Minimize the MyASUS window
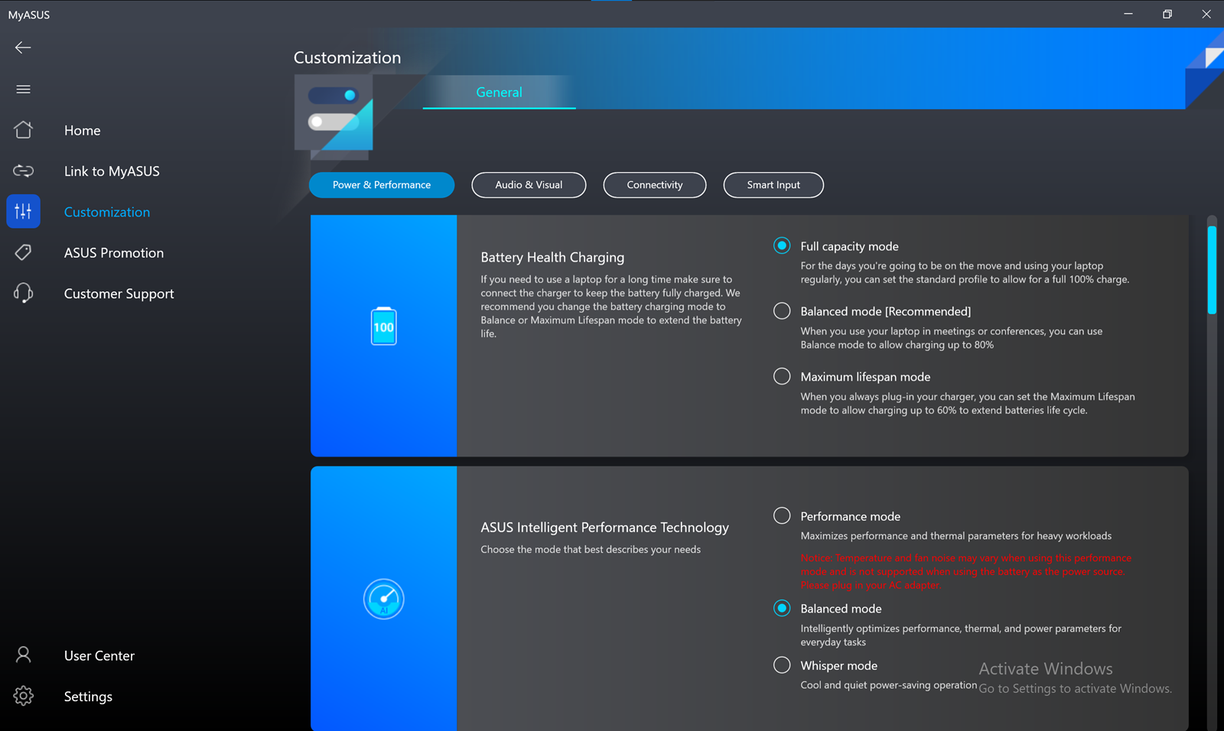 point(1128,14)
